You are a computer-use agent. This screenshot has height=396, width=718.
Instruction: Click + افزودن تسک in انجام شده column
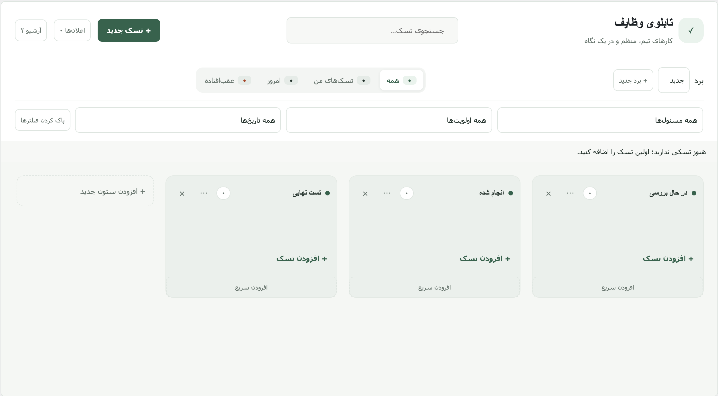click(x=485, y=259)
